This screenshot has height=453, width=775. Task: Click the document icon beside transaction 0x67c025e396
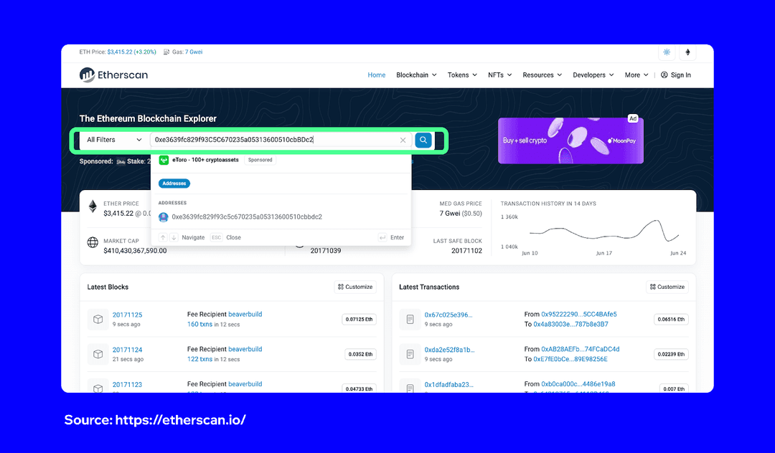coord(410,319)
